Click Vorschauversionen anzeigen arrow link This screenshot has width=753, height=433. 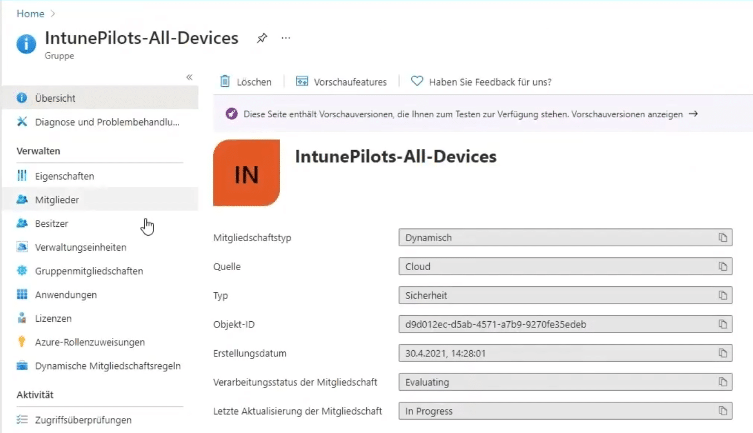tap(634, 114)
